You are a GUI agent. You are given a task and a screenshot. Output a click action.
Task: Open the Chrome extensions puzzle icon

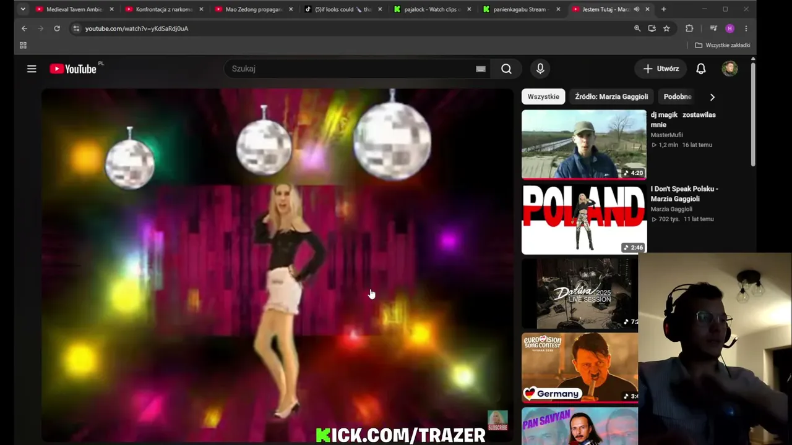689,28
